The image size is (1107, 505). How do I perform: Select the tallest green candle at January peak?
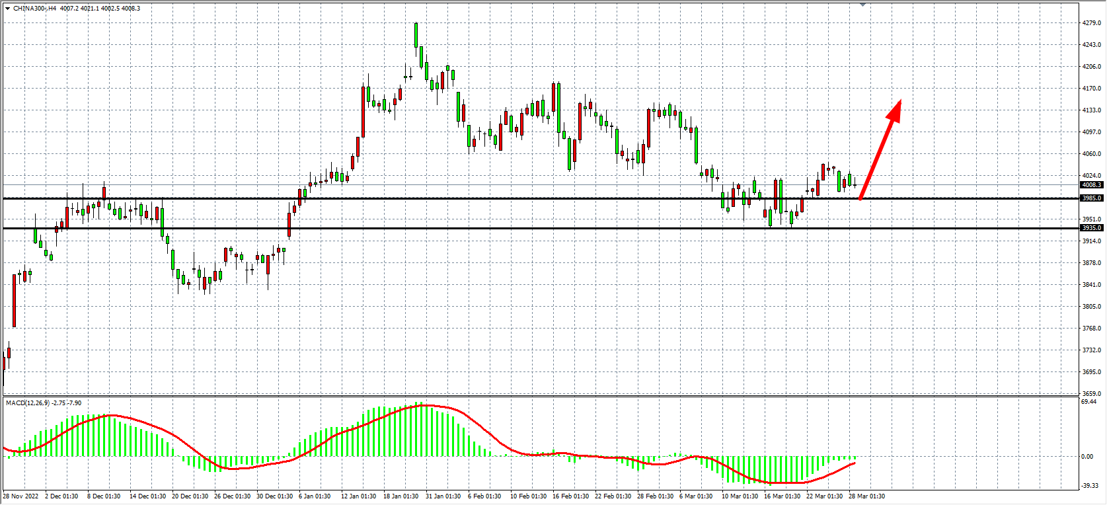point(416,36)
